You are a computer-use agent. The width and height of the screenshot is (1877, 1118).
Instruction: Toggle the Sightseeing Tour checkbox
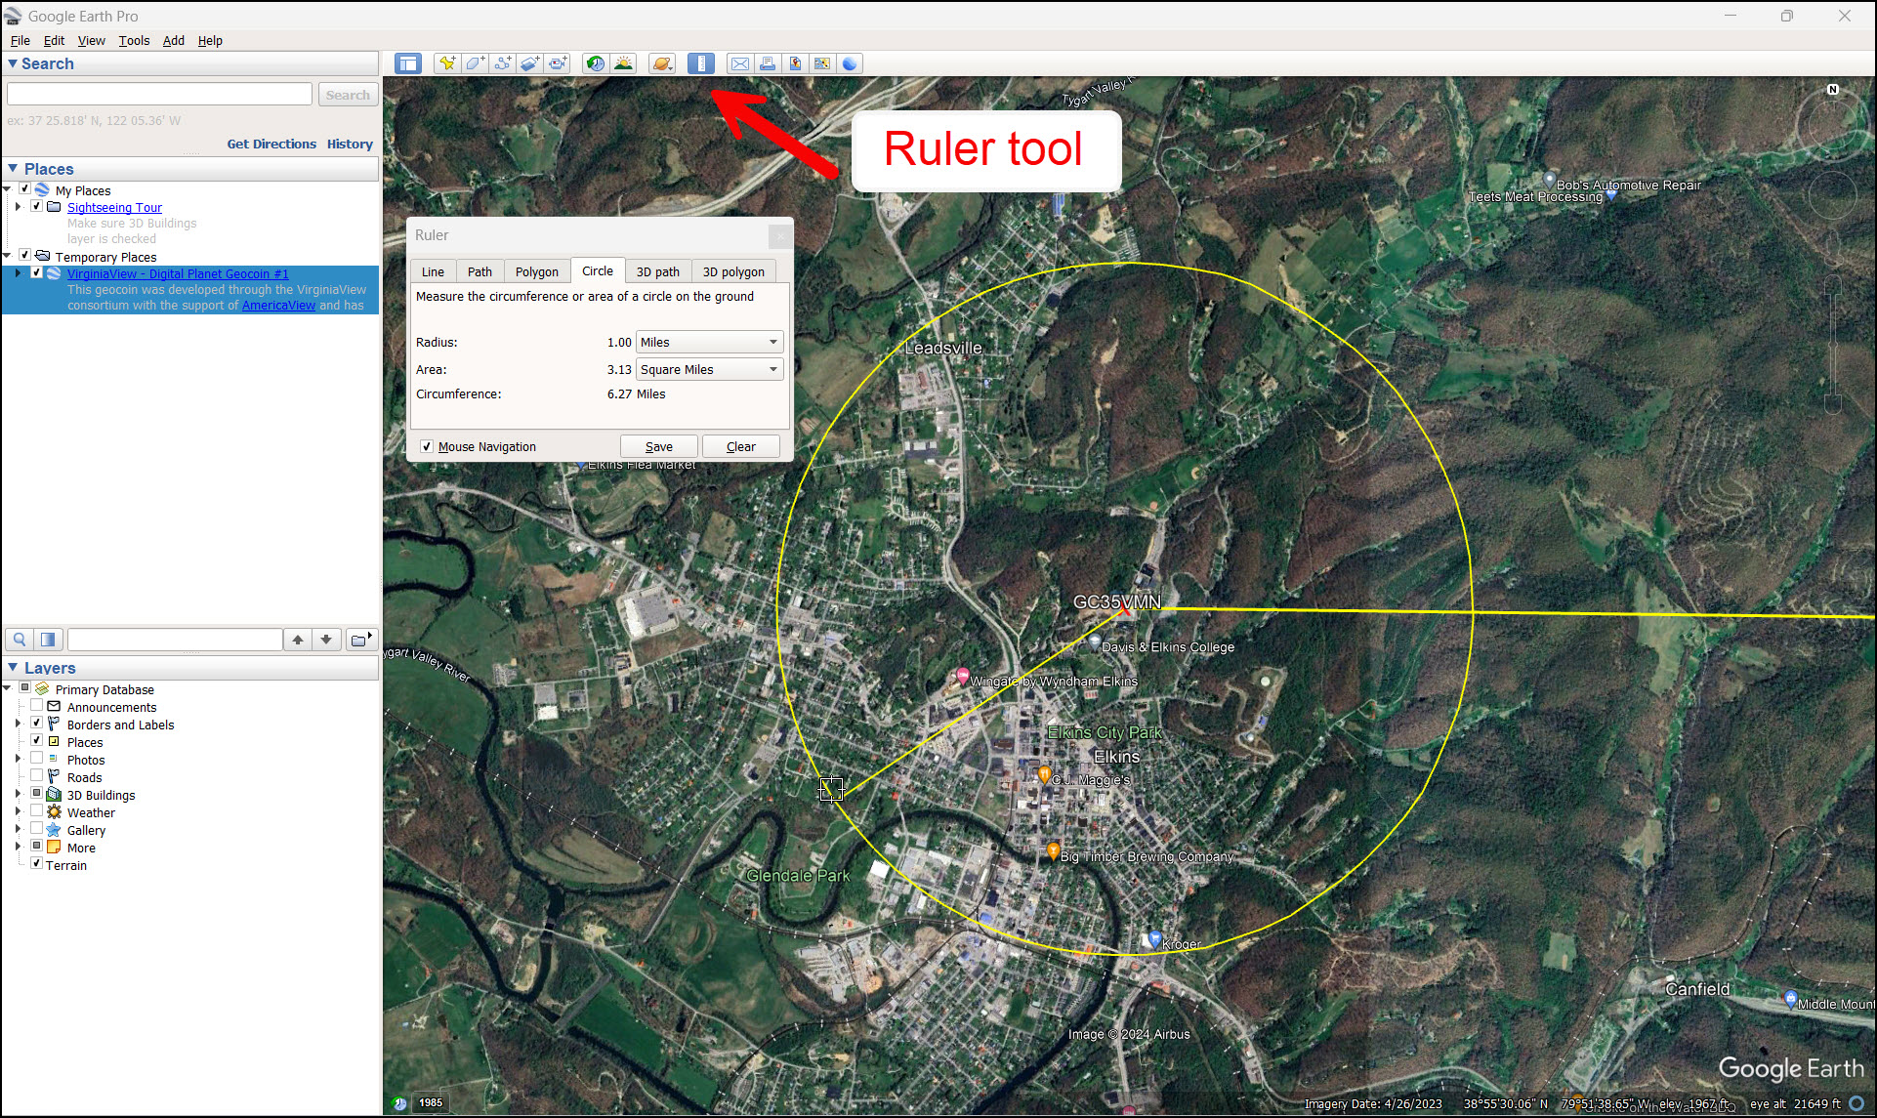36,206
